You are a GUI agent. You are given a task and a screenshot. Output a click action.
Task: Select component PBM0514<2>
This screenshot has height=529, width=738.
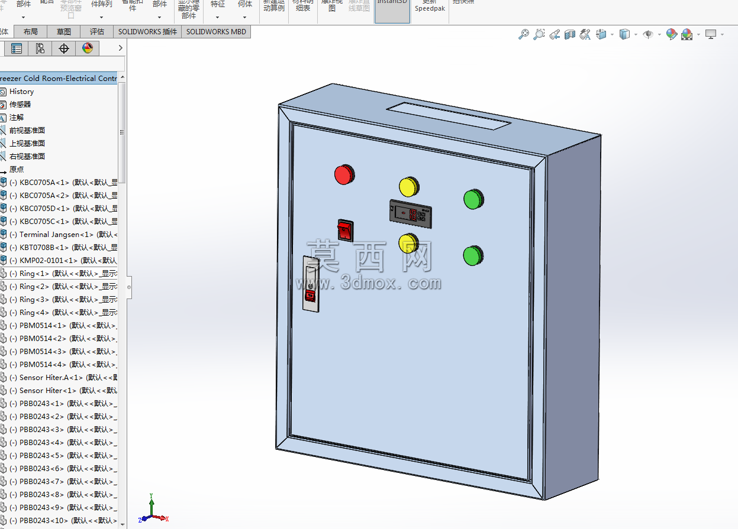[x=59, y=339]
